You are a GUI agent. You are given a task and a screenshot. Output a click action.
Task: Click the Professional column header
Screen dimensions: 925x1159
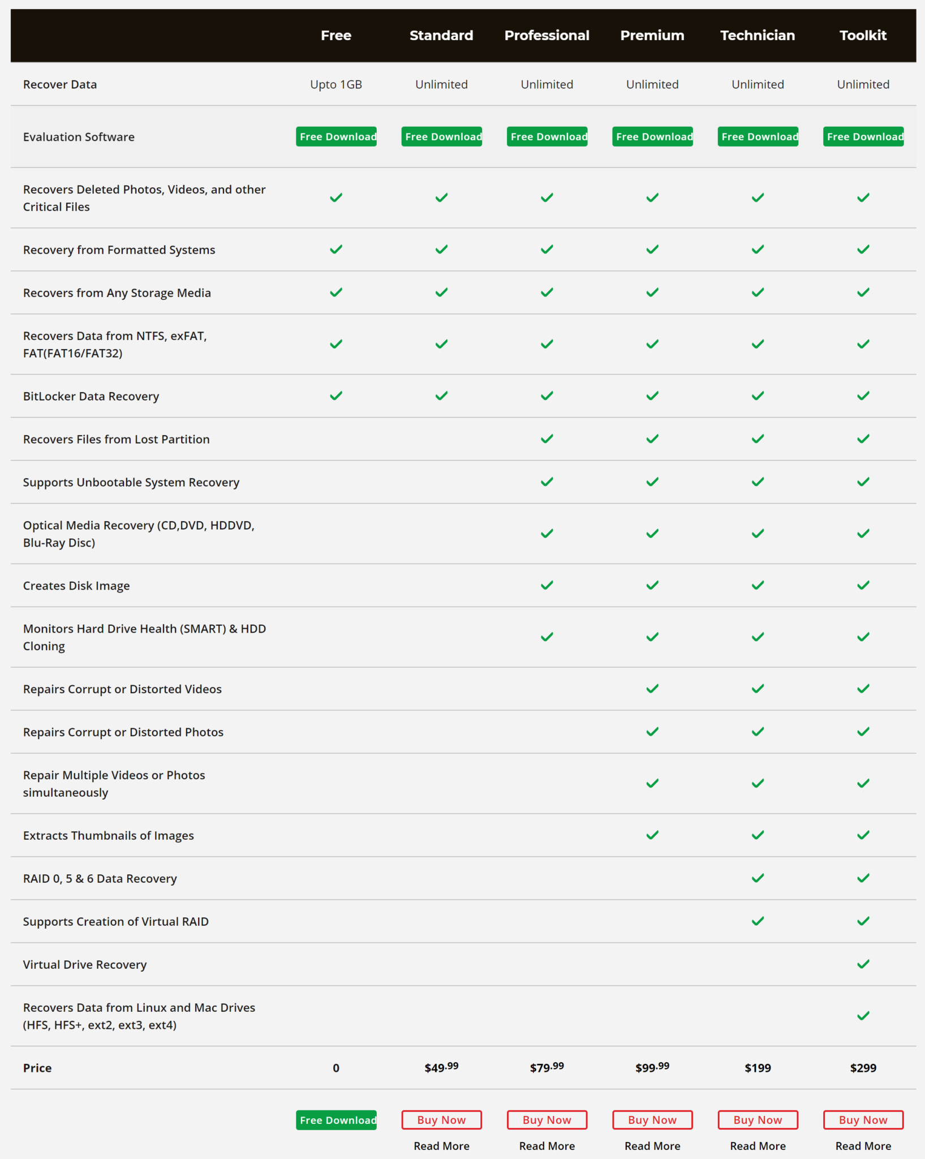coord(547,35)
